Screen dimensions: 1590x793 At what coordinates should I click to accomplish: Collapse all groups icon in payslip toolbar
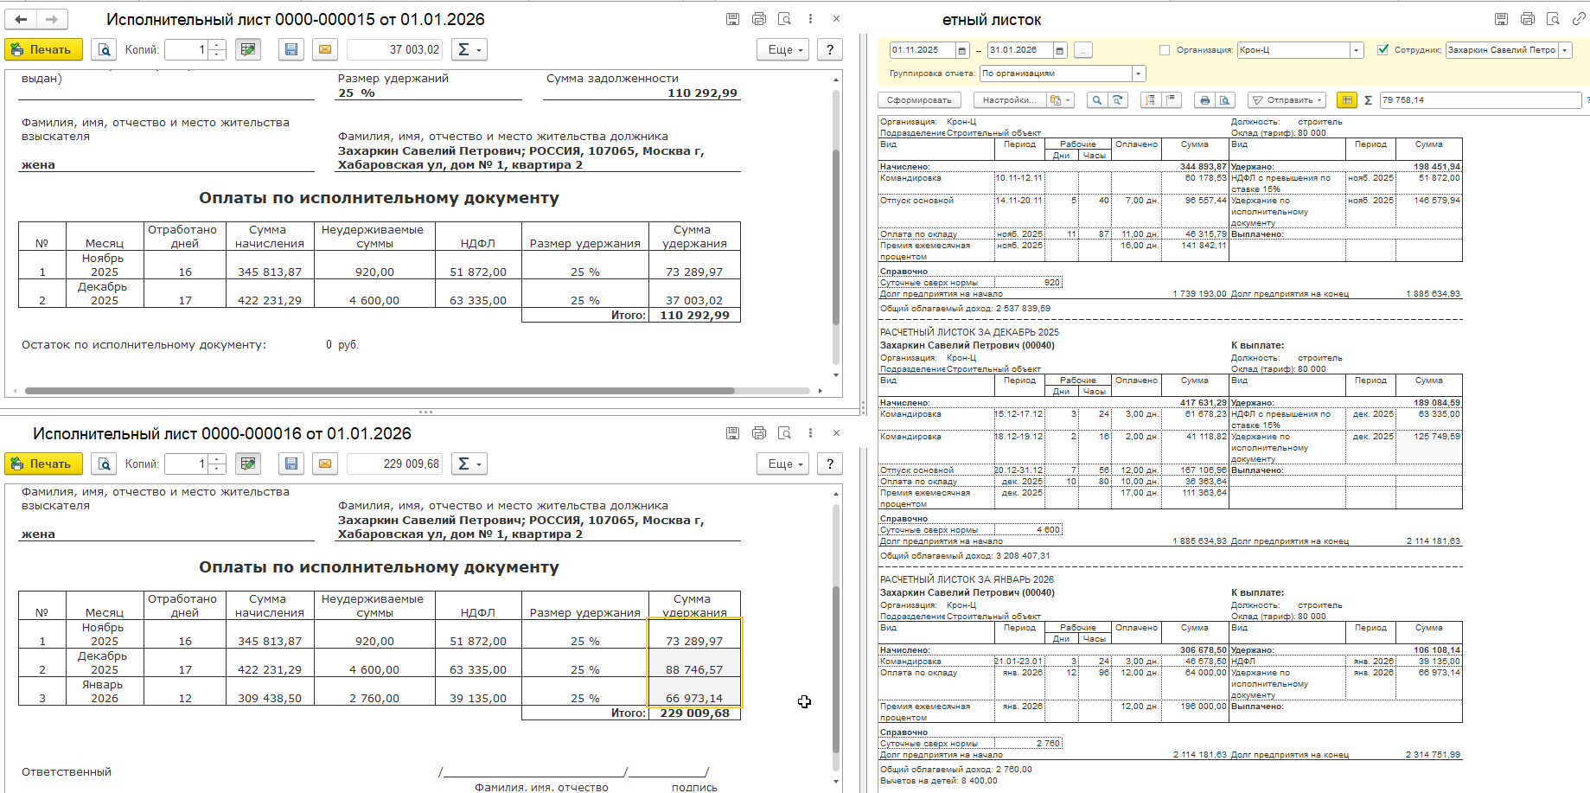[x=1172, y=100]
